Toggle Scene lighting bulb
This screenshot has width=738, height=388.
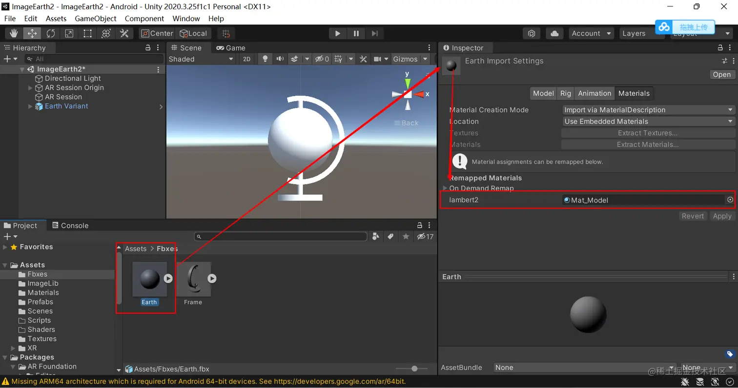tap(266, 59)
